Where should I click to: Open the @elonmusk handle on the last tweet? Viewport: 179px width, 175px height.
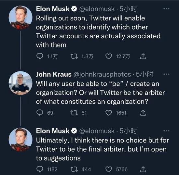click(x=97, y=131)
